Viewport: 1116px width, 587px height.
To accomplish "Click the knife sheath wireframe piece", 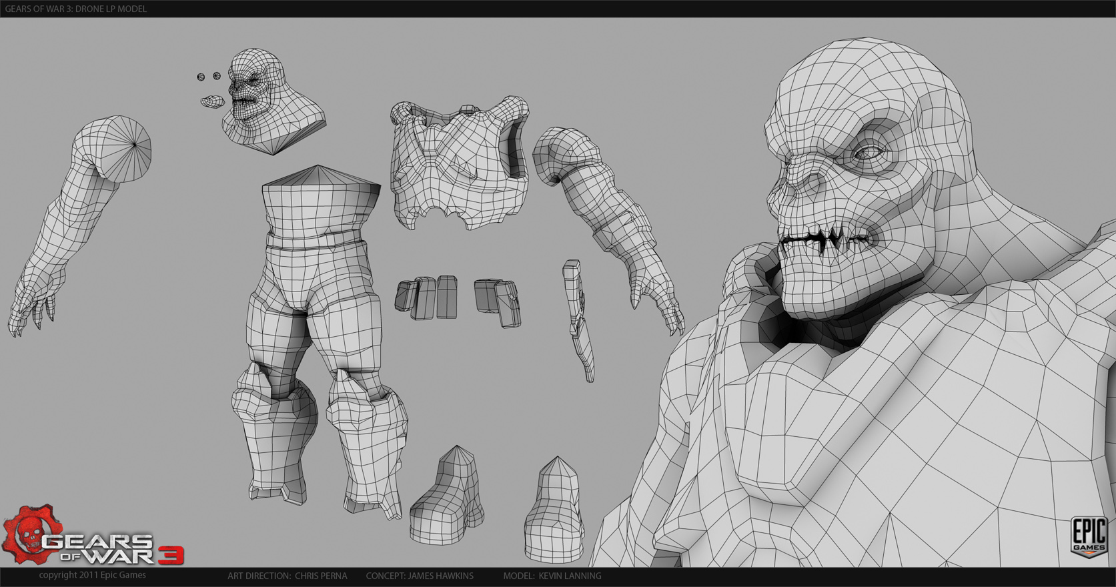I will click(x=578, y=320).
